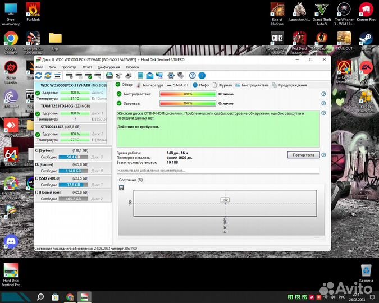Image resolution: width=379 pixels, height=303 pixels.
Task: Click the globe disk toolbar icon
Action: pos(109,76)
